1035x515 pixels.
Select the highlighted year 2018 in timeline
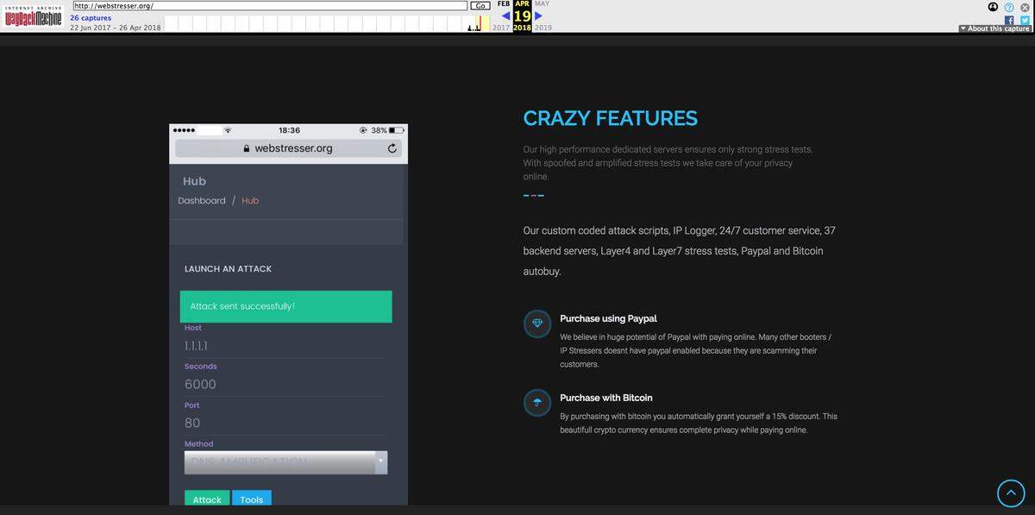tap(522, 28)
